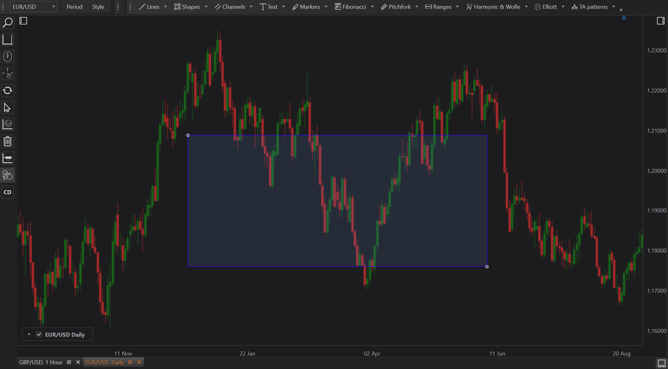Open the Harmonic & Wolfe menu
Screen dimensions: 668x369
pos(493,7)
